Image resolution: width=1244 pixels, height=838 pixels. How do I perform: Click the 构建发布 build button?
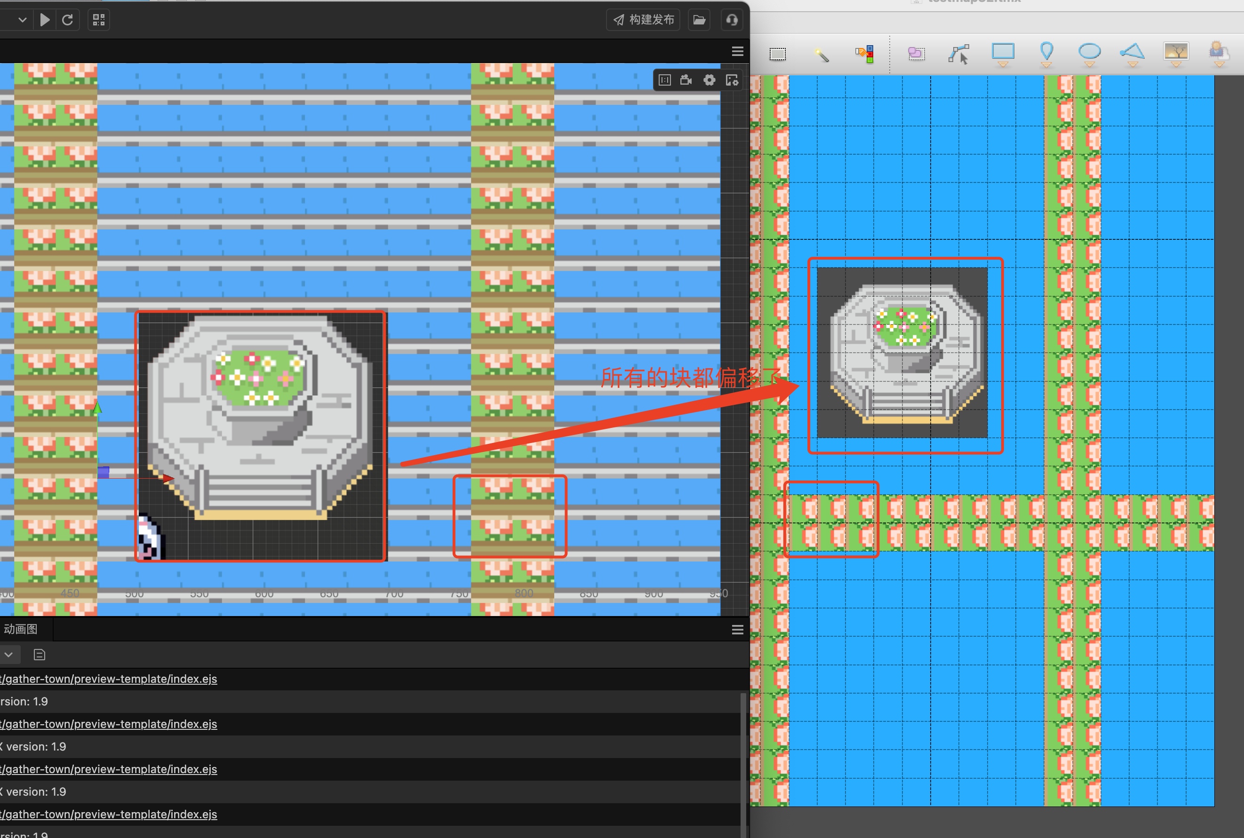tap(643, 20)
